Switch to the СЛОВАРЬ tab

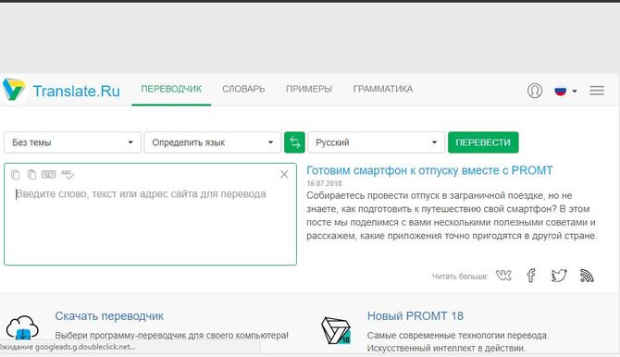coord(243,89)
